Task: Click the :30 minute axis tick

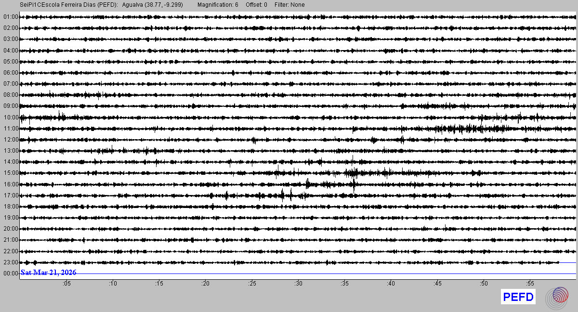Action: click(x=299, y=284)
